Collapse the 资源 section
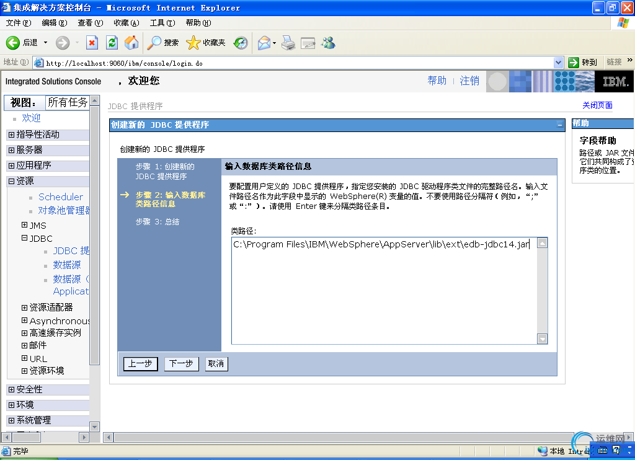This screenshot has width=635, height=460. click(x=11, y=181)
